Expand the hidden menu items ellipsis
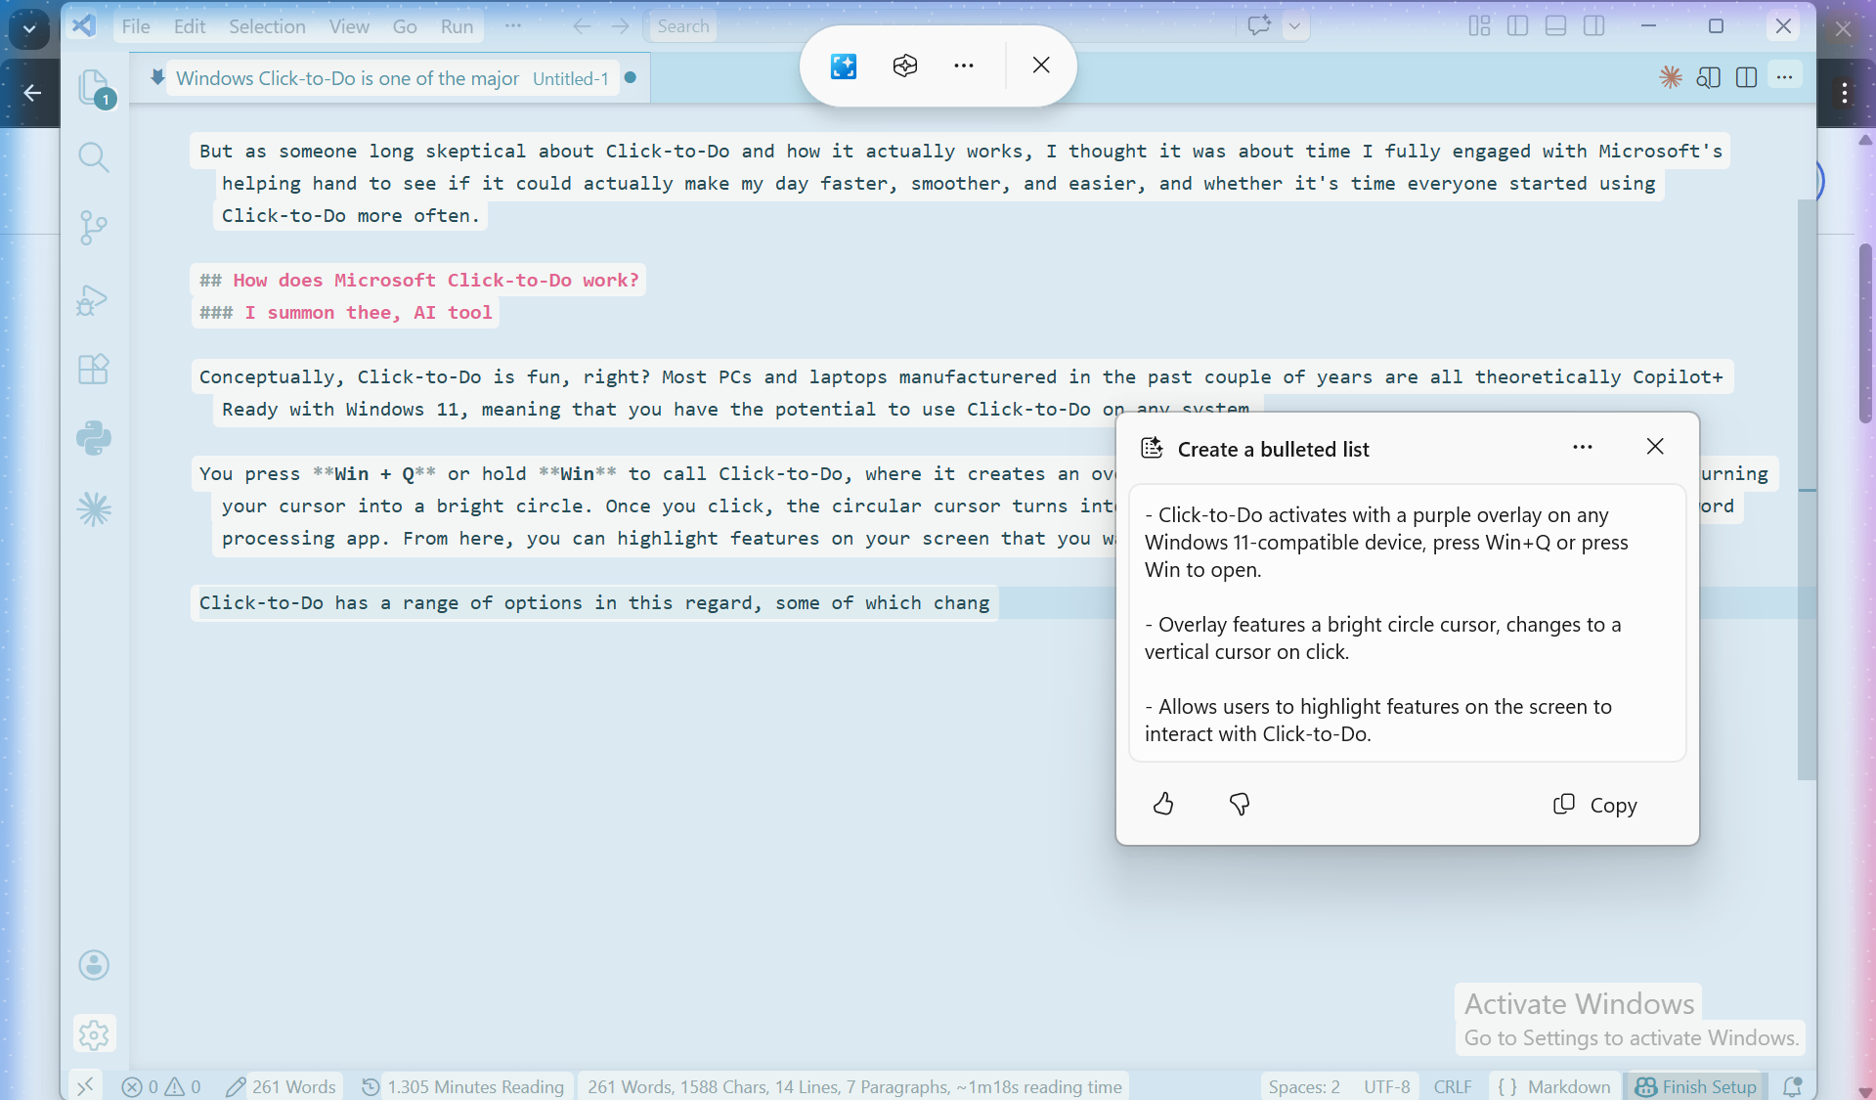The width and height of the screenshot is (1876, 1100). [x=513, y=26]
